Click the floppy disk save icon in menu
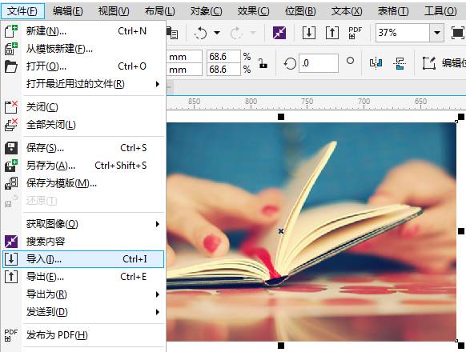The image size is (466, 352). (x=11, y=148)
